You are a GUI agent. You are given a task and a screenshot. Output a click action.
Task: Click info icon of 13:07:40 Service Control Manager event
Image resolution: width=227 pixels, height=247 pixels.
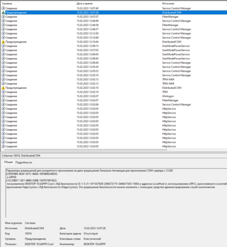point(3,8)
